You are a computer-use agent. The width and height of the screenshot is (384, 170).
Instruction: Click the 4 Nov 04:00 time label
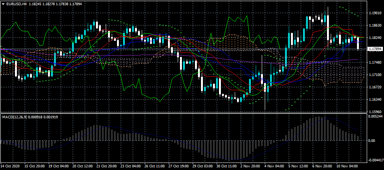click(x=274, y=166)
